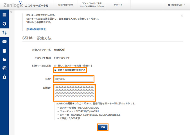Open the server icon in the sidebar
Viewport: 190px width, 135px height.
tap(4, 15)
